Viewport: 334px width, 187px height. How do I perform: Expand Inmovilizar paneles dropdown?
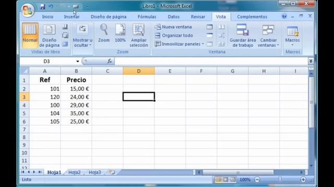tap(179, 44)
